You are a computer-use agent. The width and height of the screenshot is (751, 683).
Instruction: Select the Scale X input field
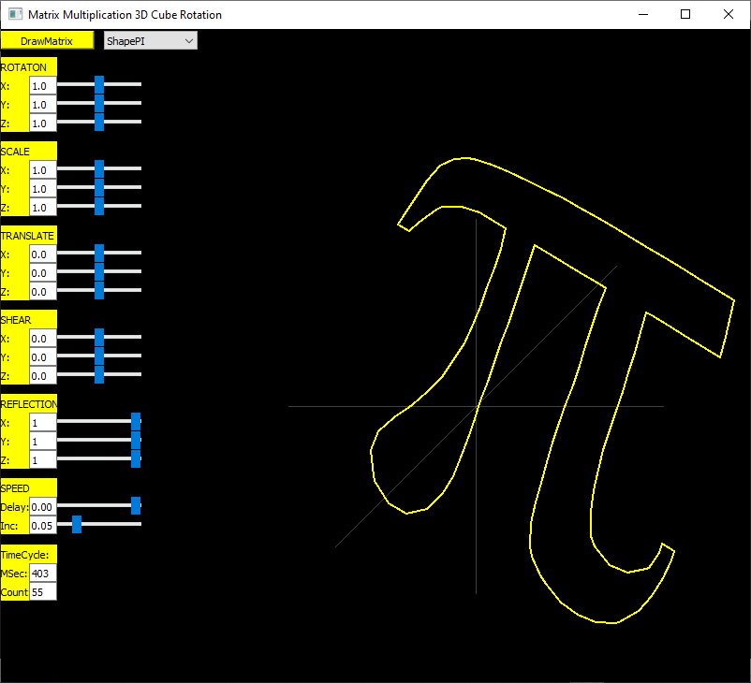pos(43,170)
